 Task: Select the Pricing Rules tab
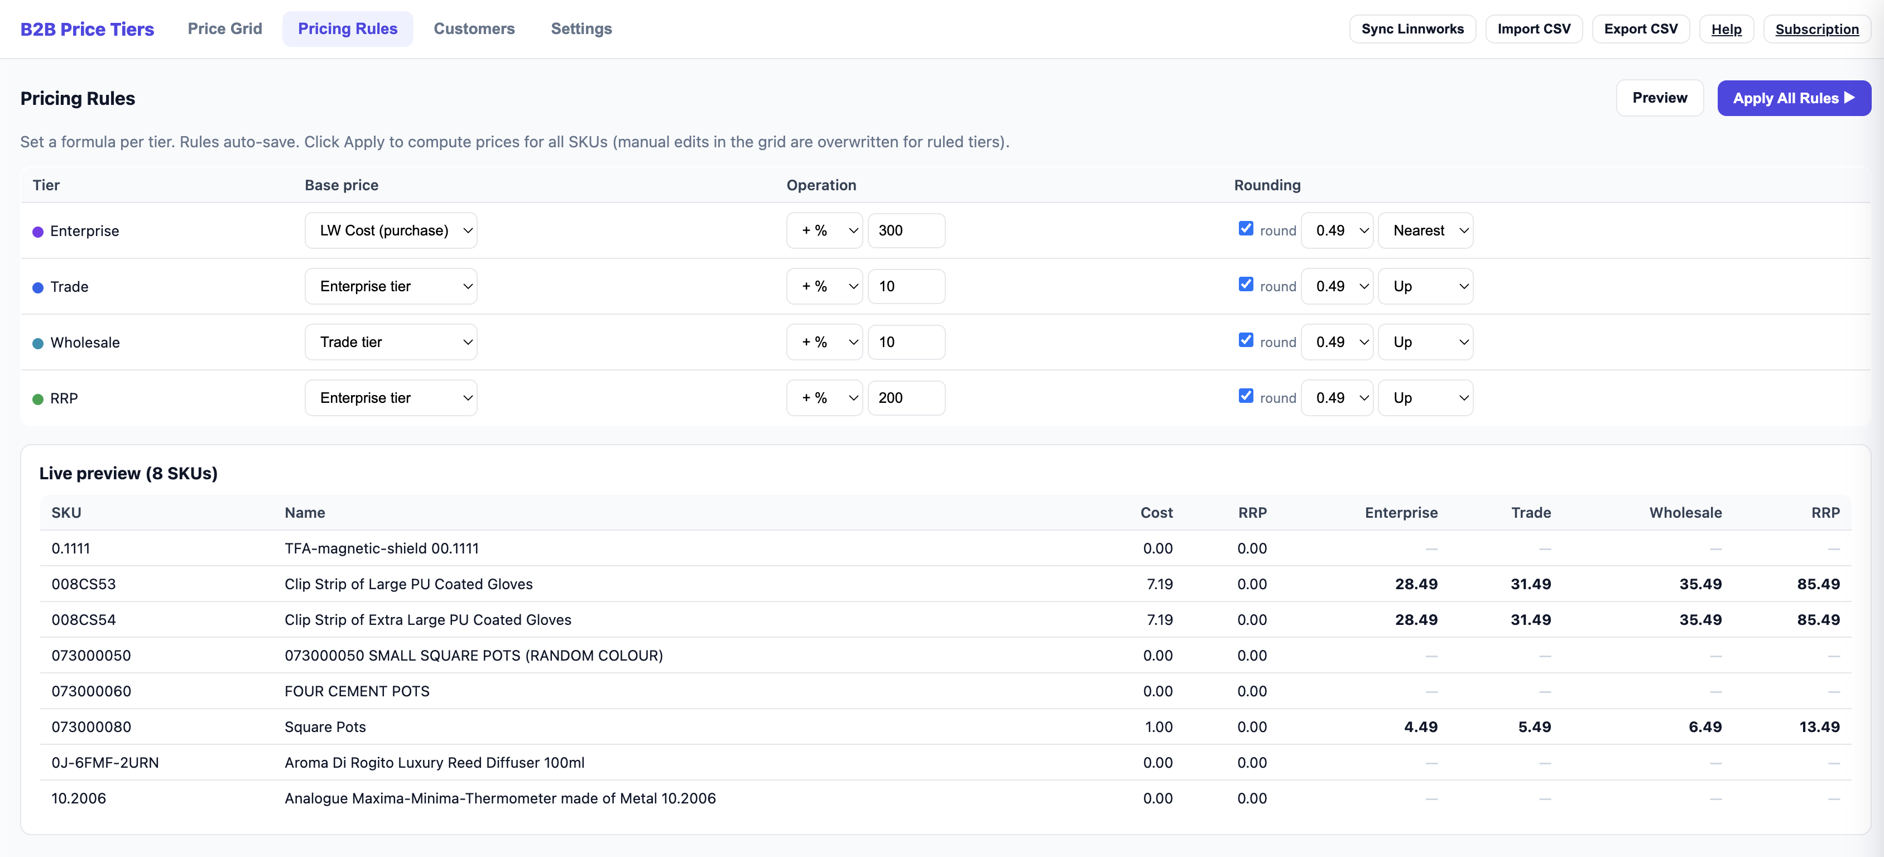[348, 28]
